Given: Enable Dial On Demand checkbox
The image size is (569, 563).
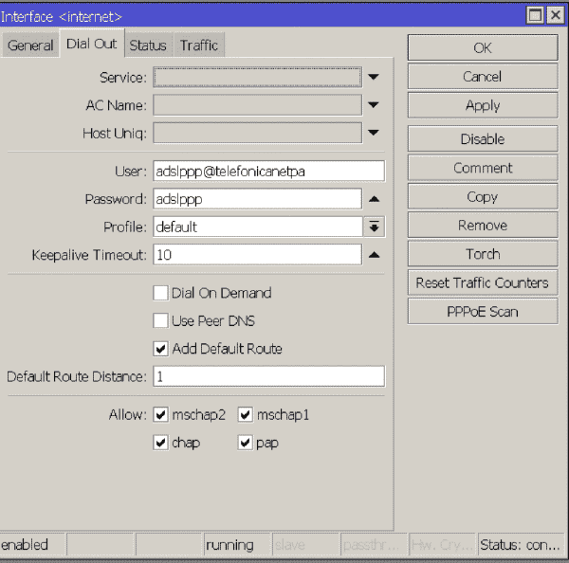Looking at the screenshot, I should pyautogui.click(x=160, y=293).
